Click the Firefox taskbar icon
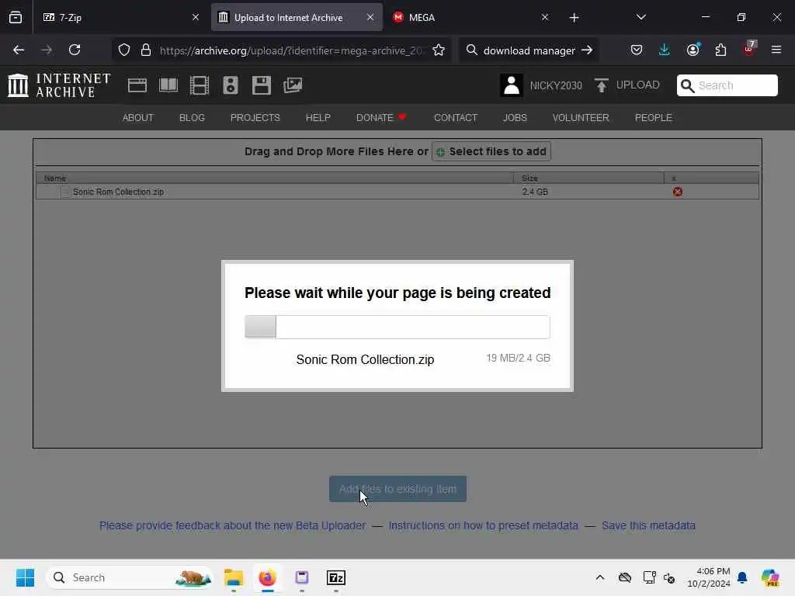Image resolution: width=795 pixels, height=596 pixels. 268,577
